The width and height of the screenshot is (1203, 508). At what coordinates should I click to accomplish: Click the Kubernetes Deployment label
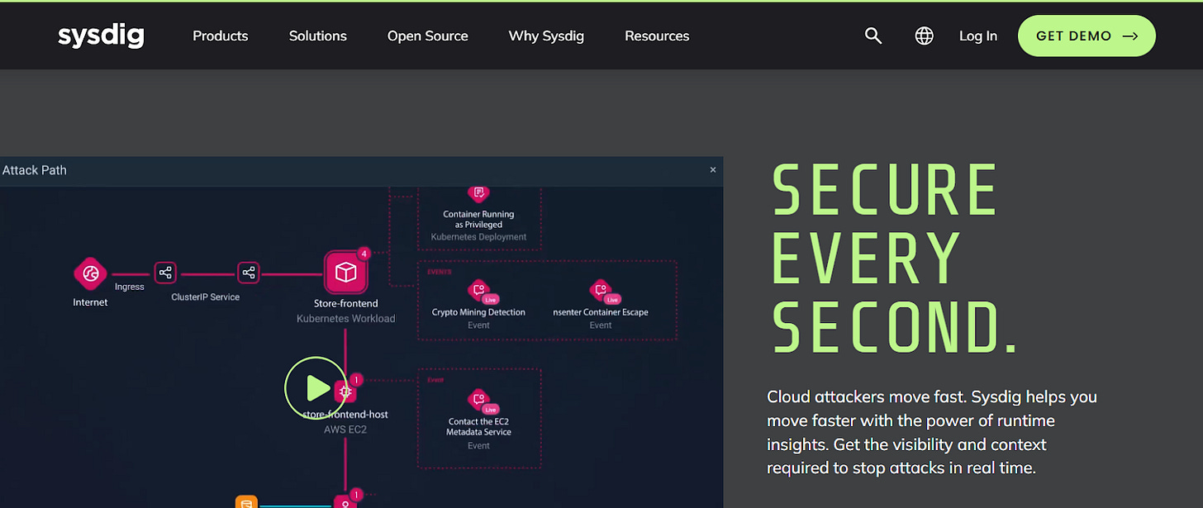coord(478,237)
